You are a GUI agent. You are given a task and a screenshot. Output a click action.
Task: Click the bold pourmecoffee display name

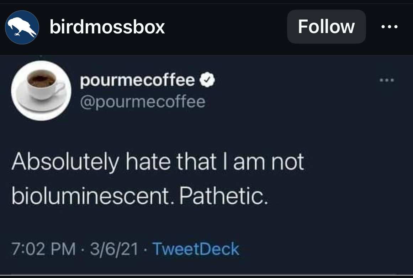(x=137, y=81)
